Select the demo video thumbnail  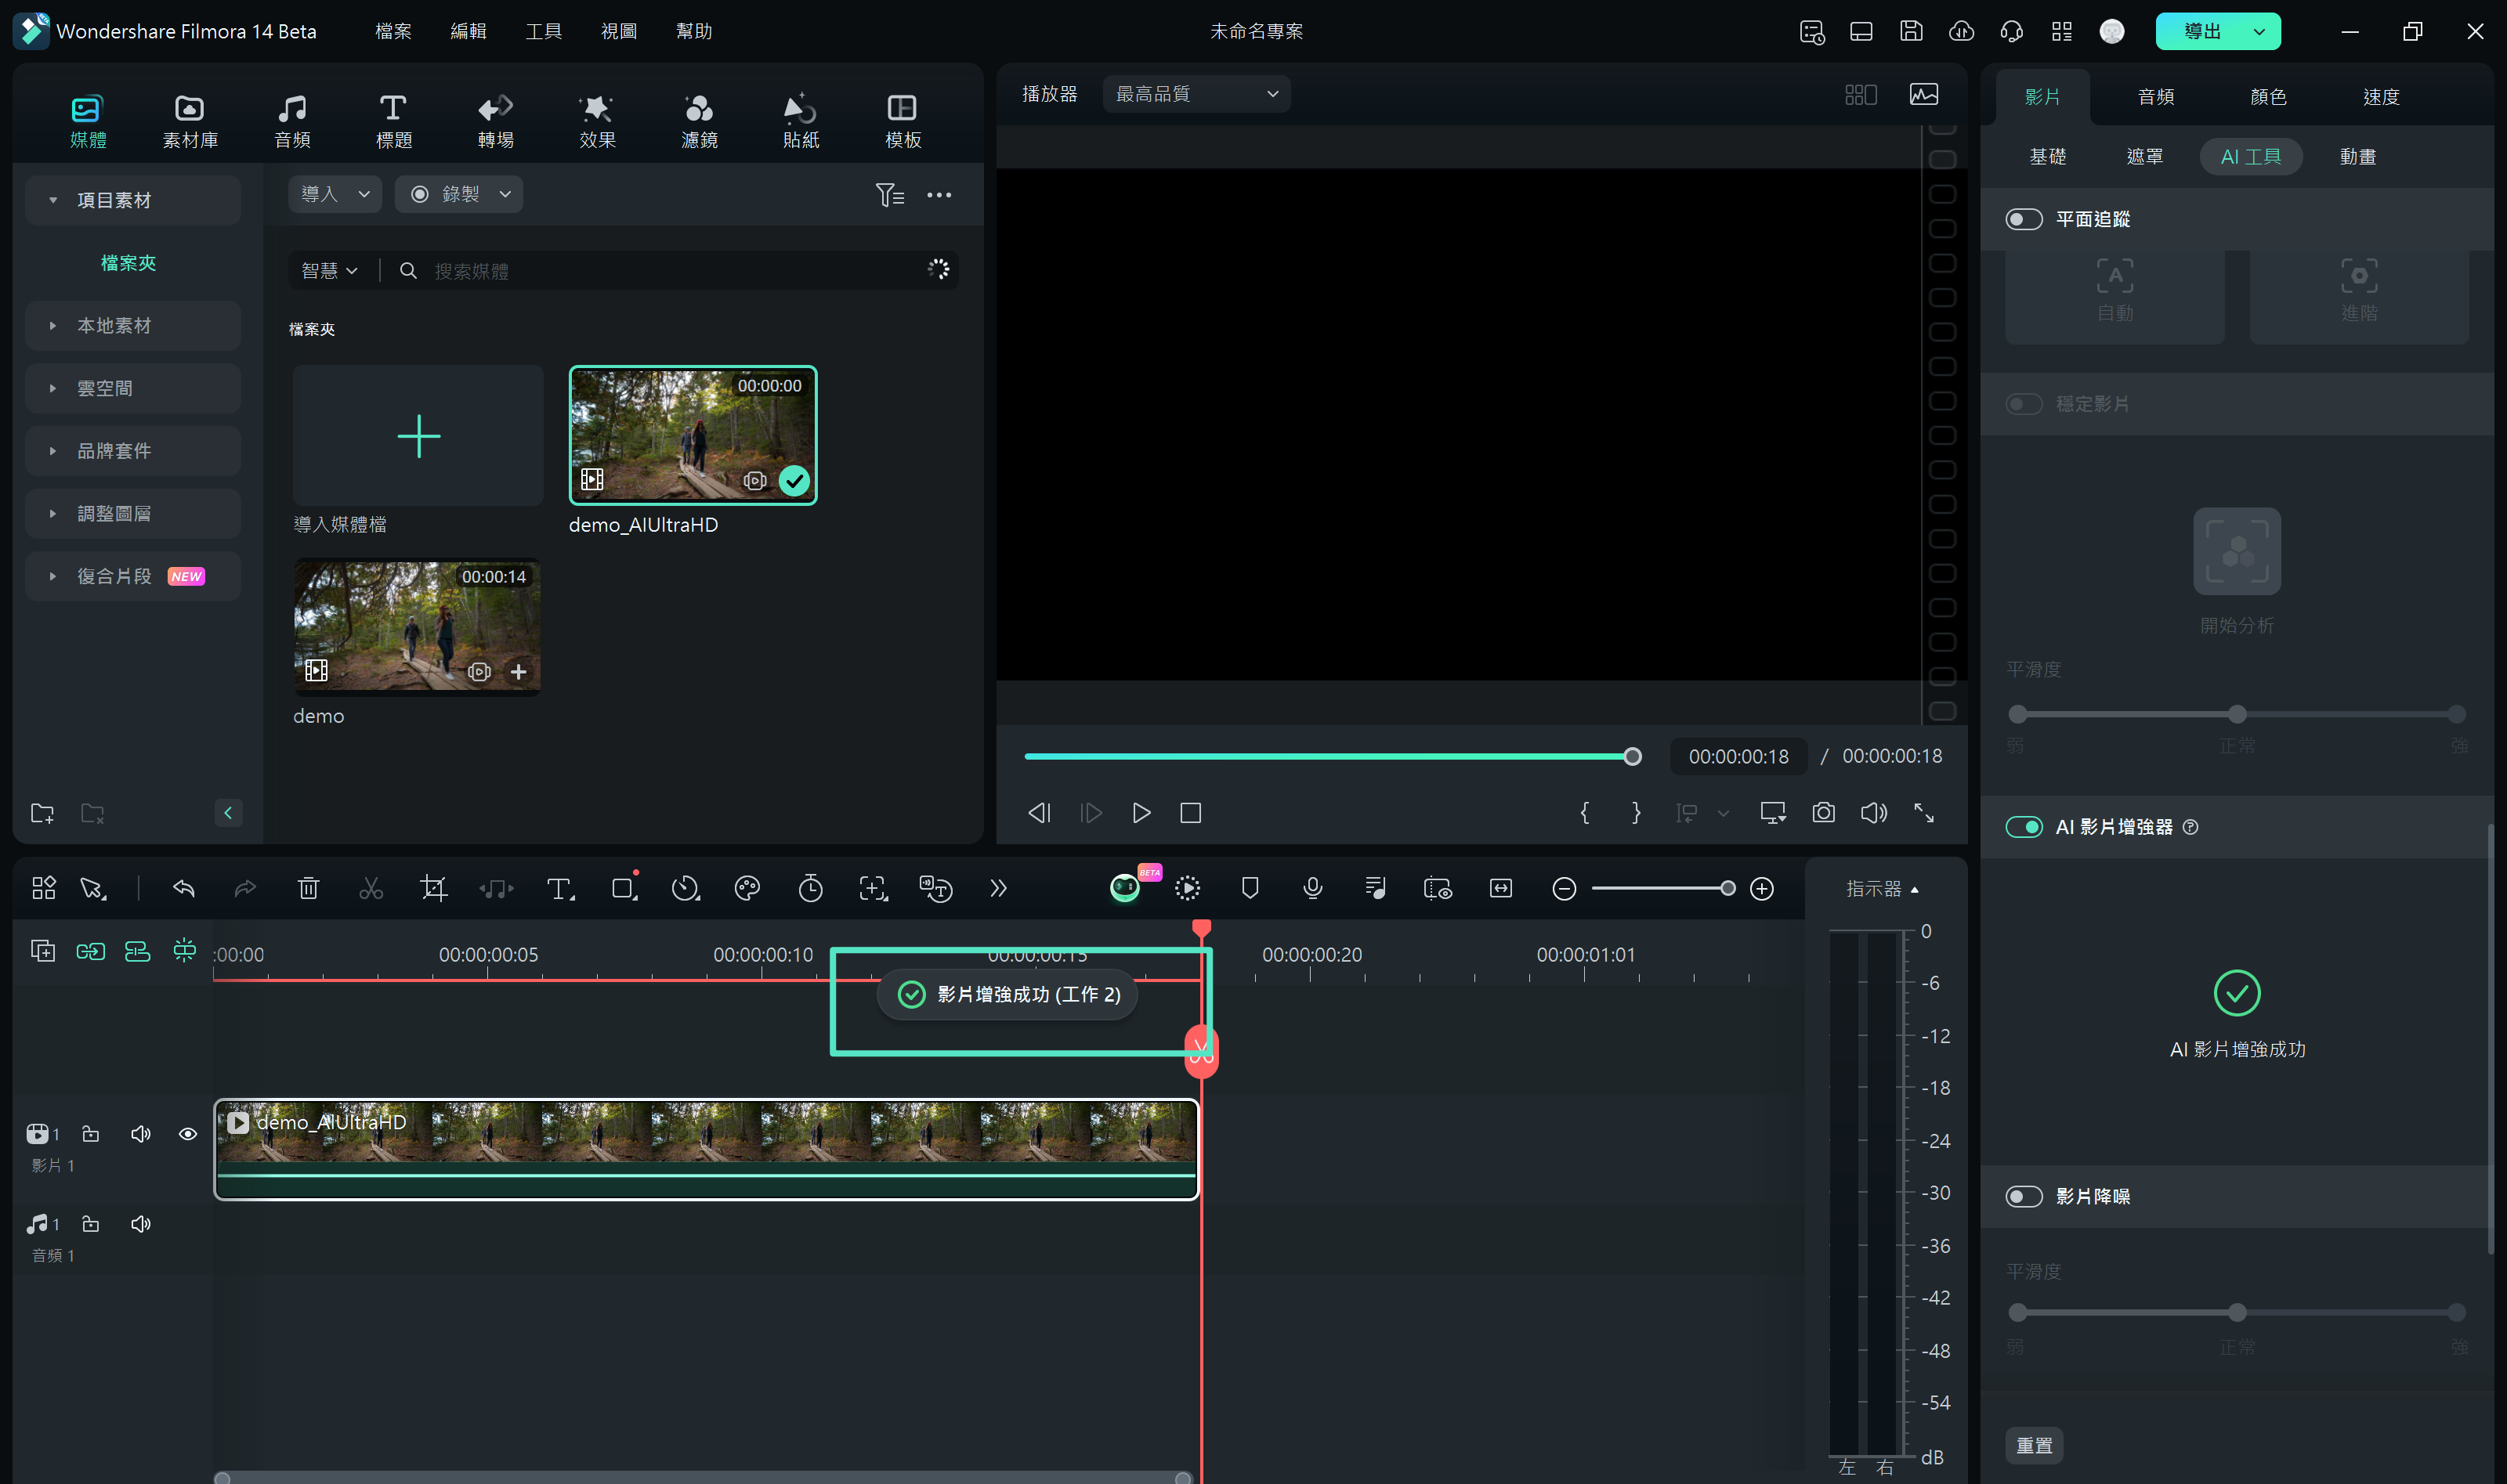(x=417, y=627)
